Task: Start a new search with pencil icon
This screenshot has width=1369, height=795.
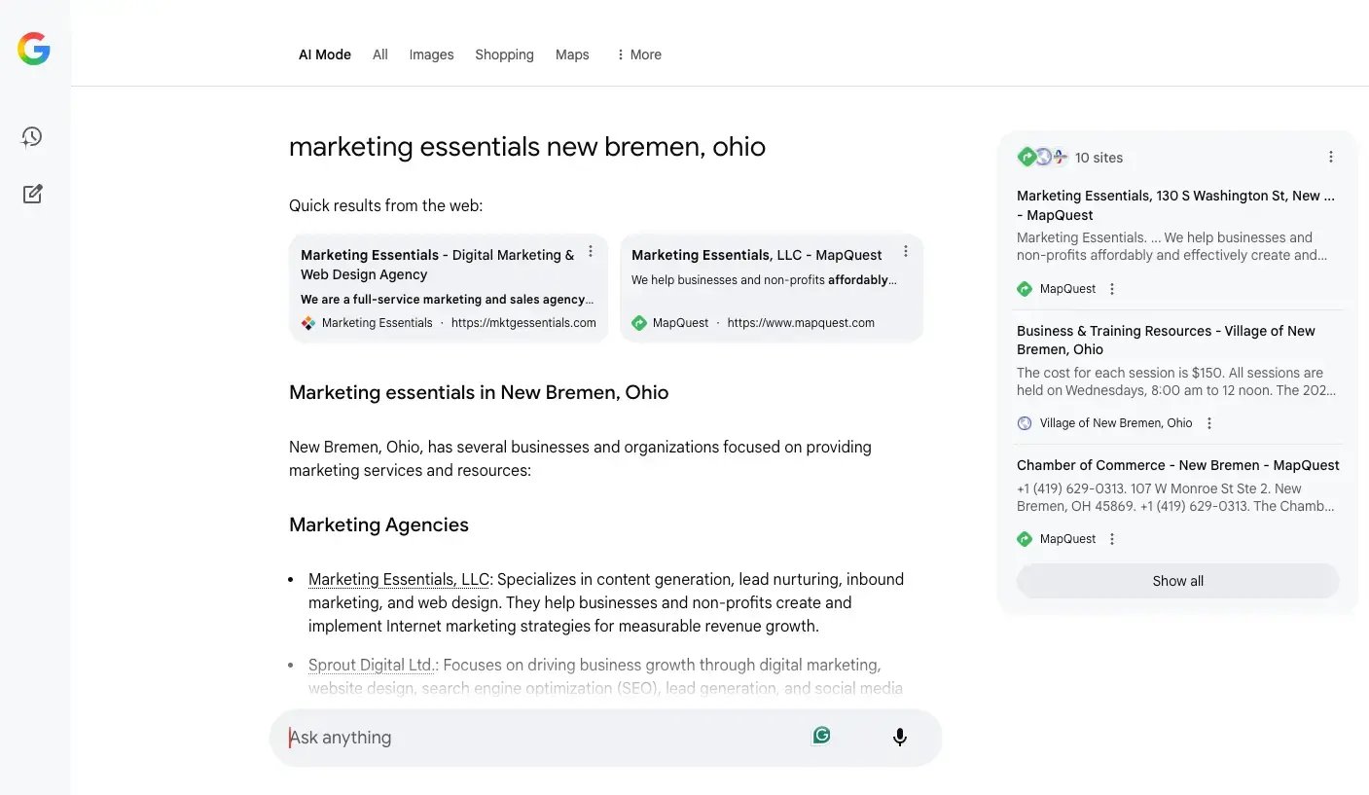Action: click(x=32, y=194)
